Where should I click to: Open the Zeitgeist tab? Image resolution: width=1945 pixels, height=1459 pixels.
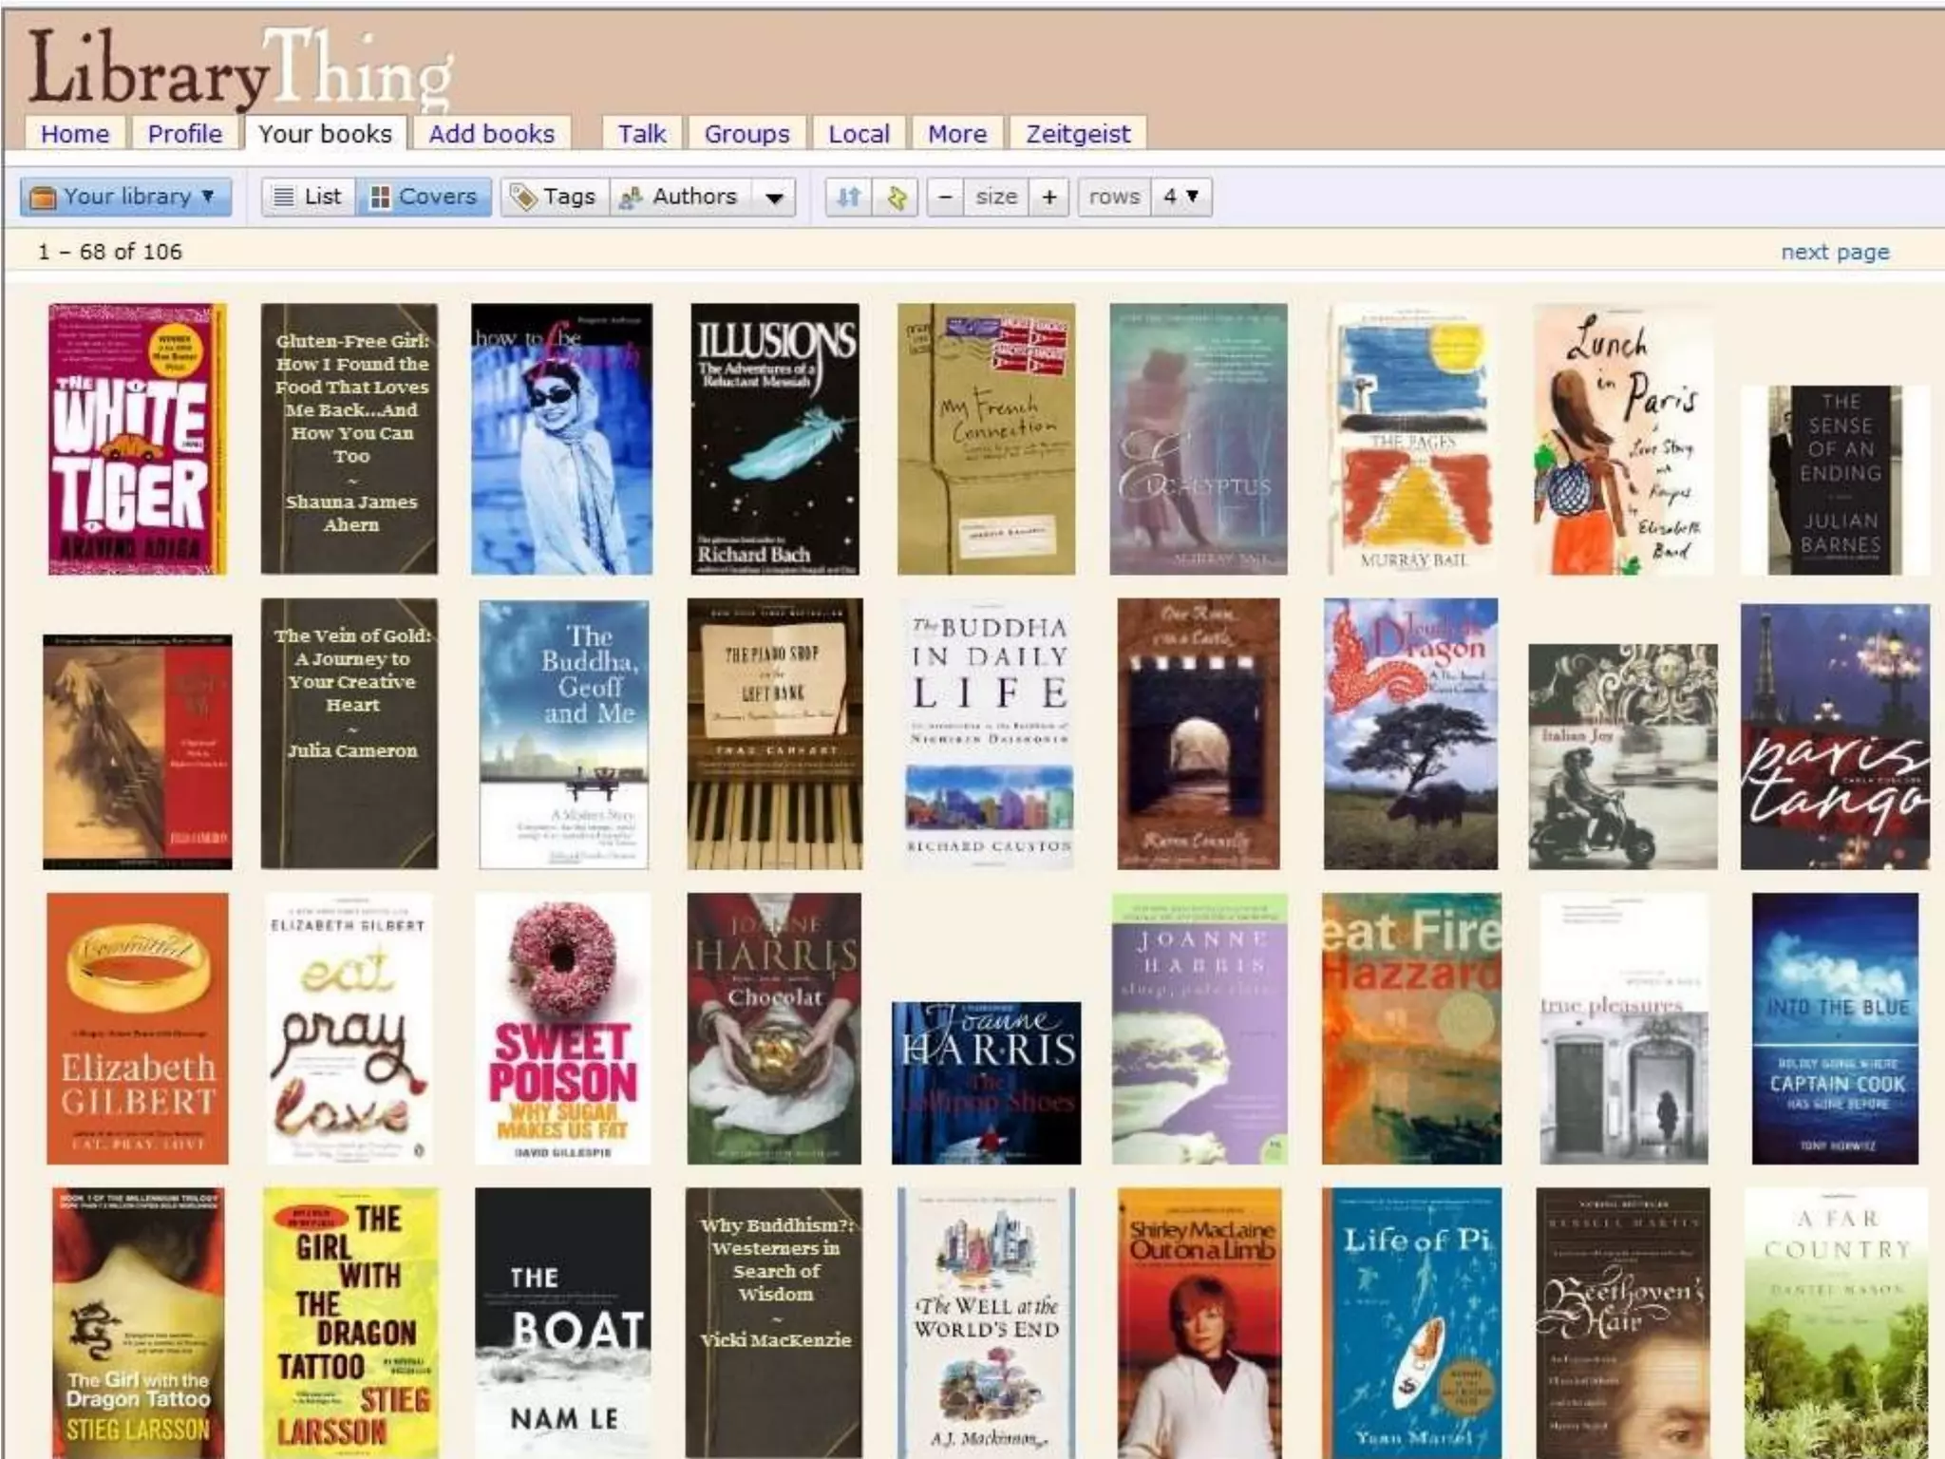pos(1078,134)
